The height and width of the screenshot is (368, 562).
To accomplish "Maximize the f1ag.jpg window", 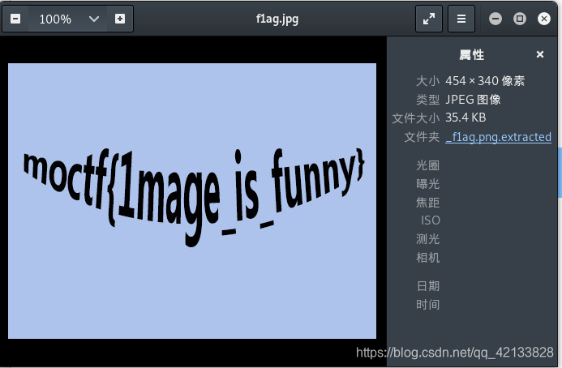I will click(x=520, y=19).
